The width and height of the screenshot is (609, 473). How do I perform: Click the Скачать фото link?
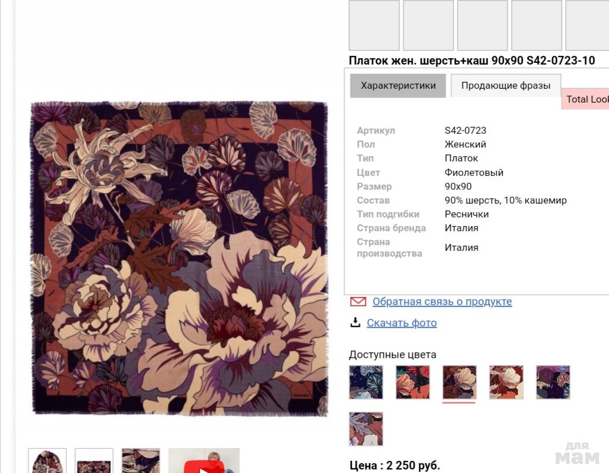[402, 322]
